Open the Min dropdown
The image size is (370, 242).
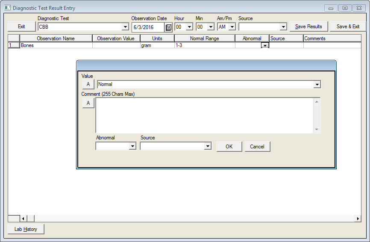click(x=211, y=27)
